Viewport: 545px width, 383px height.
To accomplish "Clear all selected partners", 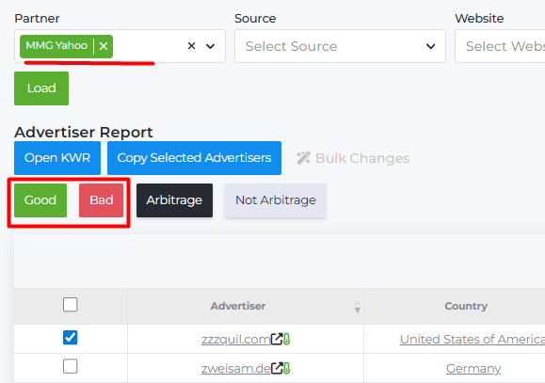I will (x=191, y=46).
